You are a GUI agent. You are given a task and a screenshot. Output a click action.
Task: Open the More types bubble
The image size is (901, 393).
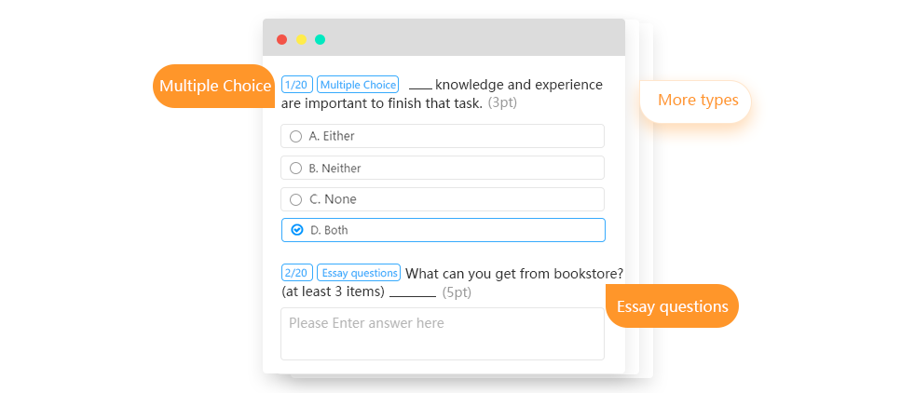(696, 102)
